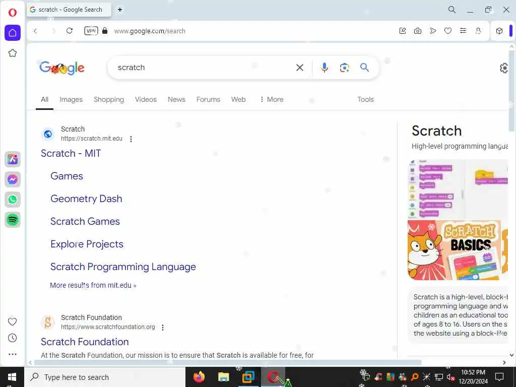
Task: Bookmark this page with the toolbar heart icon
Action: pyautogui.click(x=448, y=31)
